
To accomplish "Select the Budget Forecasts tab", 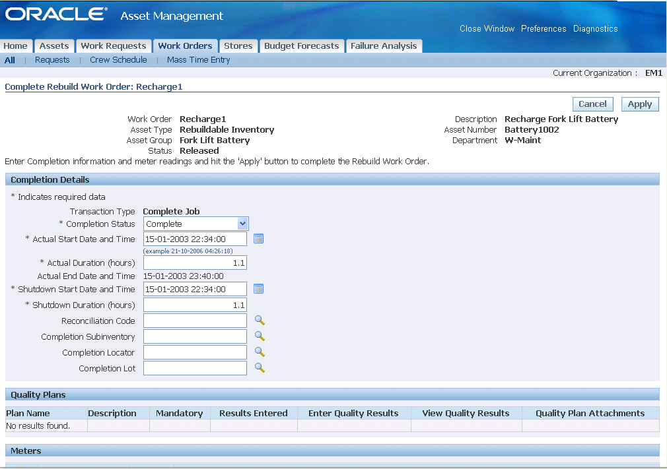I will [x=301, y=46].
